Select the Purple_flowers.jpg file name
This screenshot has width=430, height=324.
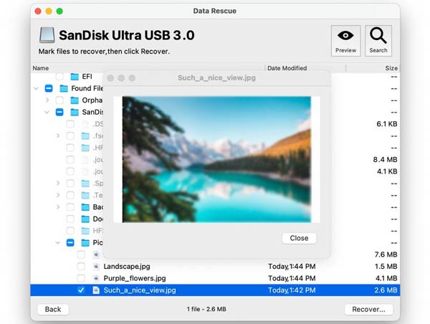(x=135, y=278)
